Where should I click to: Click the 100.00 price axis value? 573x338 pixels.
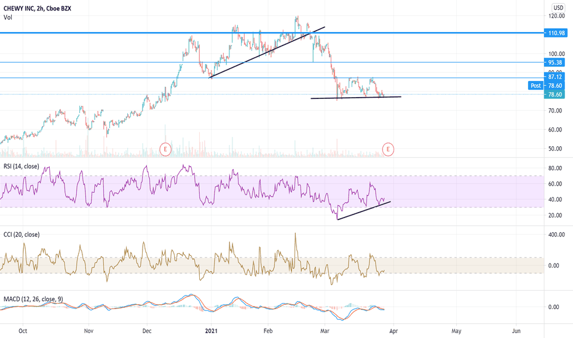pos(556,53)
